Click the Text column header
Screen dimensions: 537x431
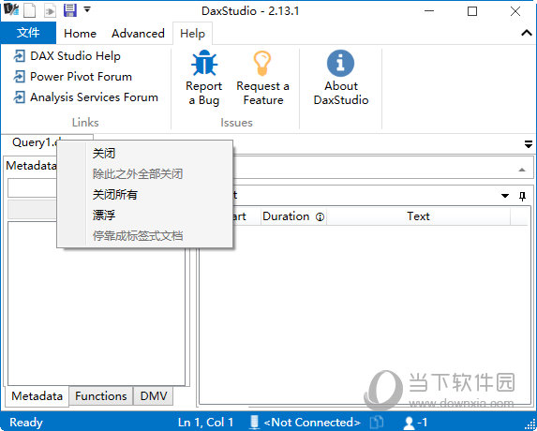pyautogui.click(x=418, y=216)
